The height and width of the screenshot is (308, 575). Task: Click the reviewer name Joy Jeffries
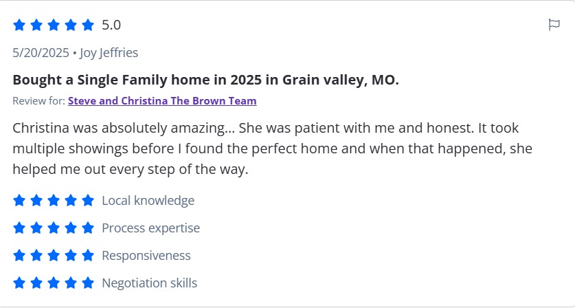[109, 52]
